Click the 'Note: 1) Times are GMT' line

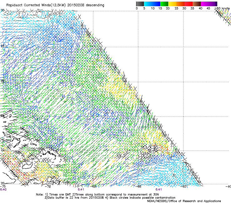(x=97, y=195)
